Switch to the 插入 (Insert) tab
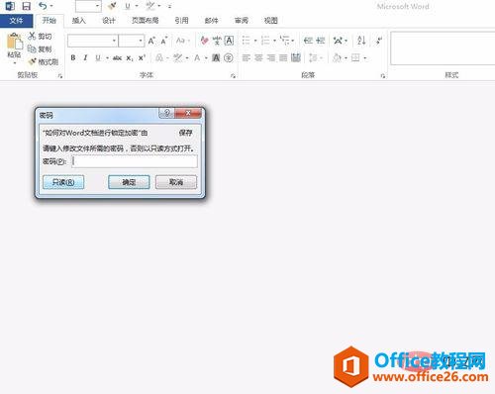This screenshot has width=495, height=394. [79, 21]
